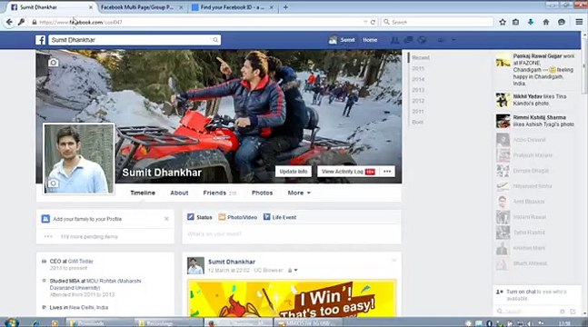Open a new browser tab with plus
588x327 pixels.
point(285,7)
